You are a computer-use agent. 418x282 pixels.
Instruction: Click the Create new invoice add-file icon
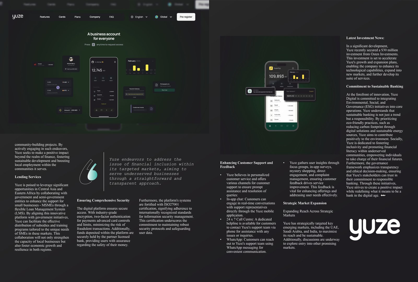click(151, 109)
